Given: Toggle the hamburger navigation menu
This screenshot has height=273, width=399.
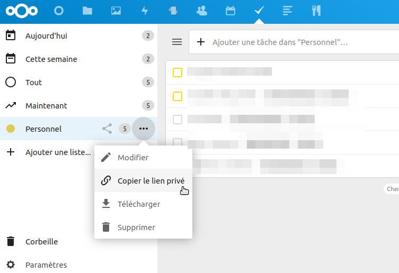Looking at the screenshot, I should pyautogui.click(x=177, y=42).
